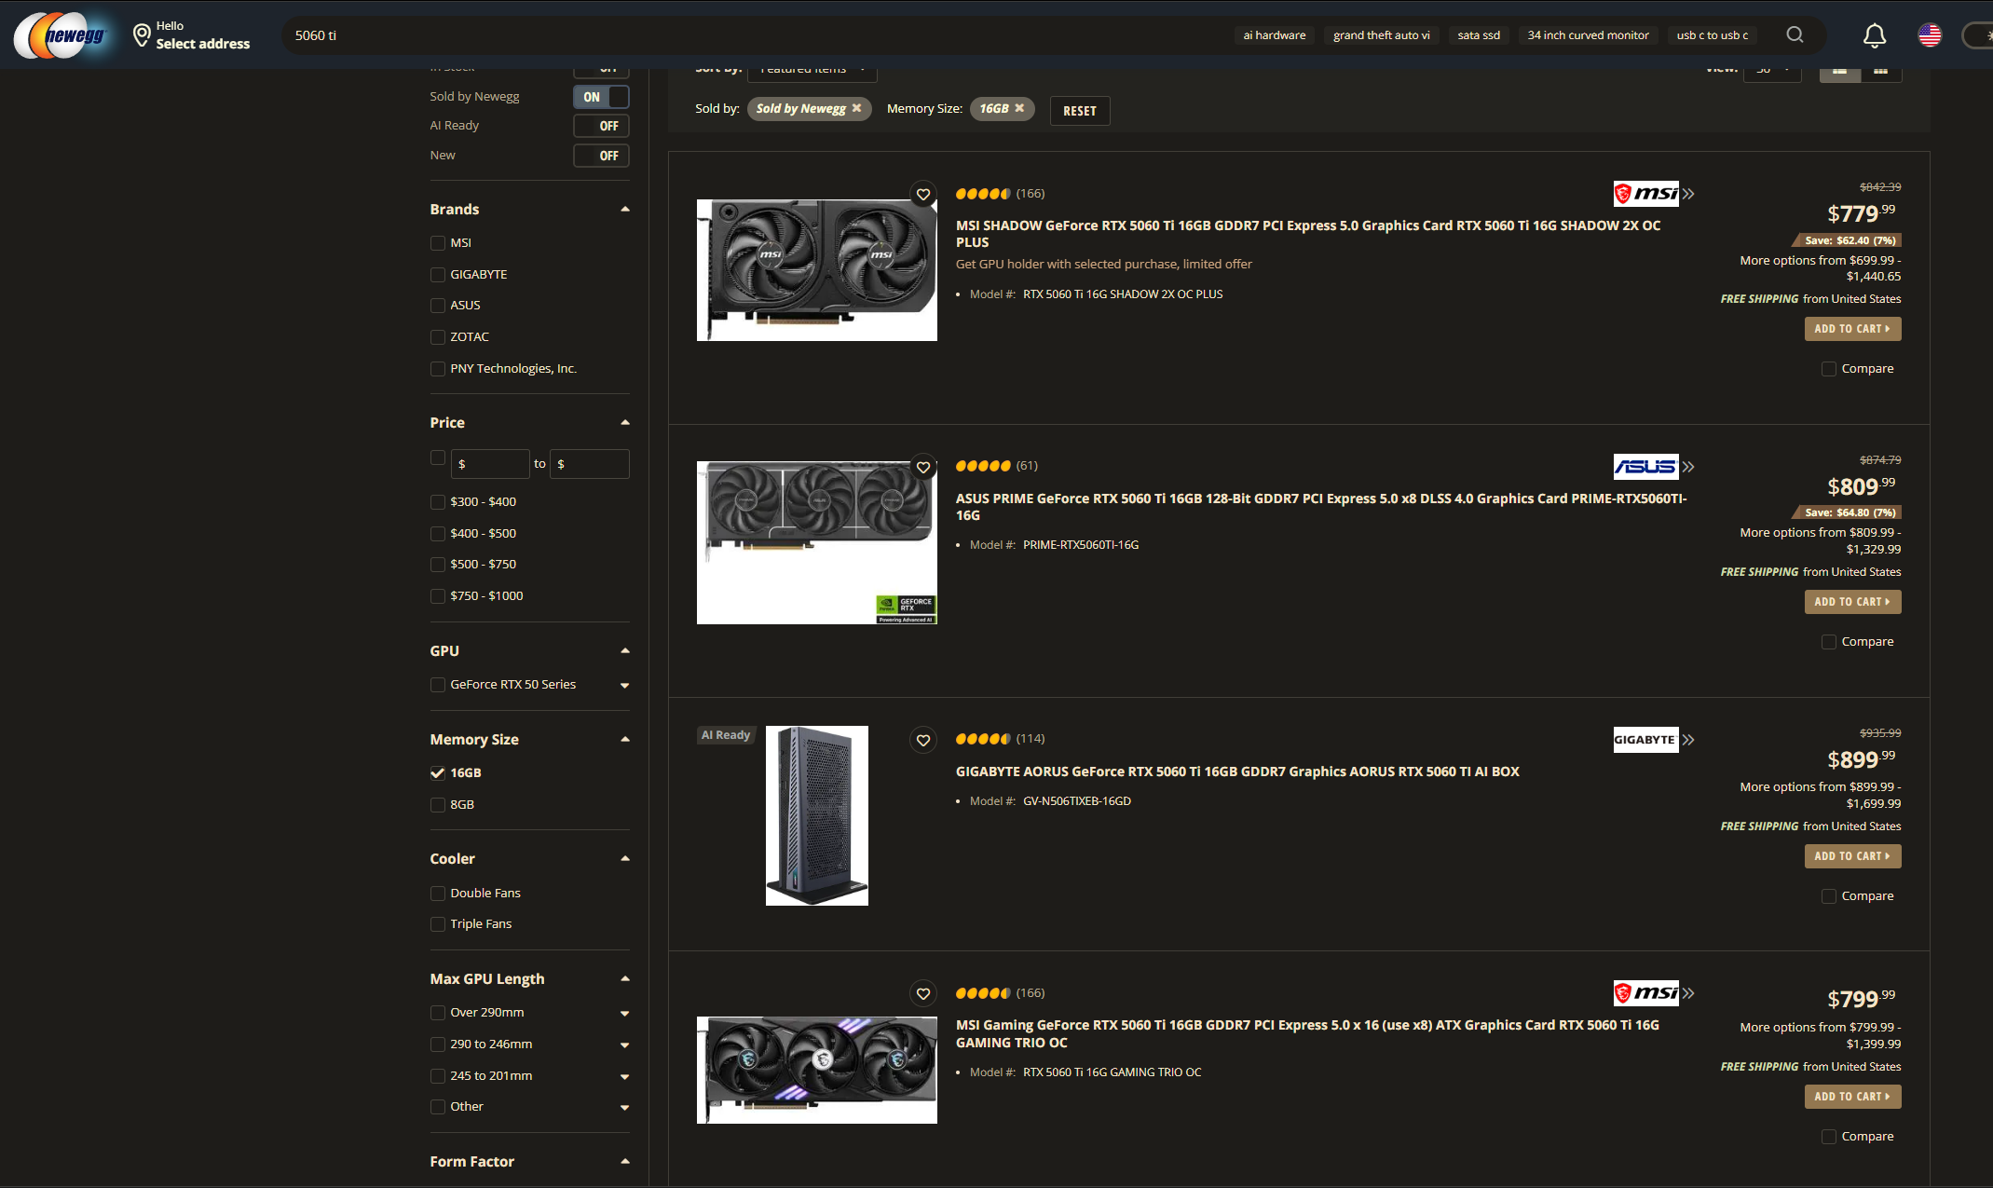
Task: Open the ASUS PRIME GeForce RTX 5060 Ti title
Action: click(x=1321, y=507)
